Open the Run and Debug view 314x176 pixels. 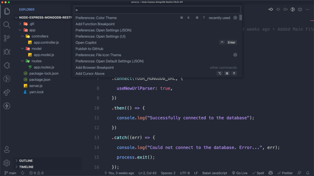pos(7,52)
